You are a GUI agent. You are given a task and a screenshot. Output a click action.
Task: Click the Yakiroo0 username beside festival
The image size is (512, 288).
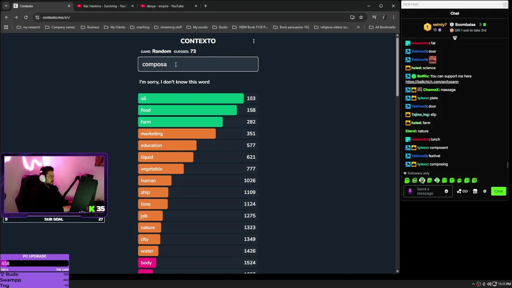pos(419,156)
